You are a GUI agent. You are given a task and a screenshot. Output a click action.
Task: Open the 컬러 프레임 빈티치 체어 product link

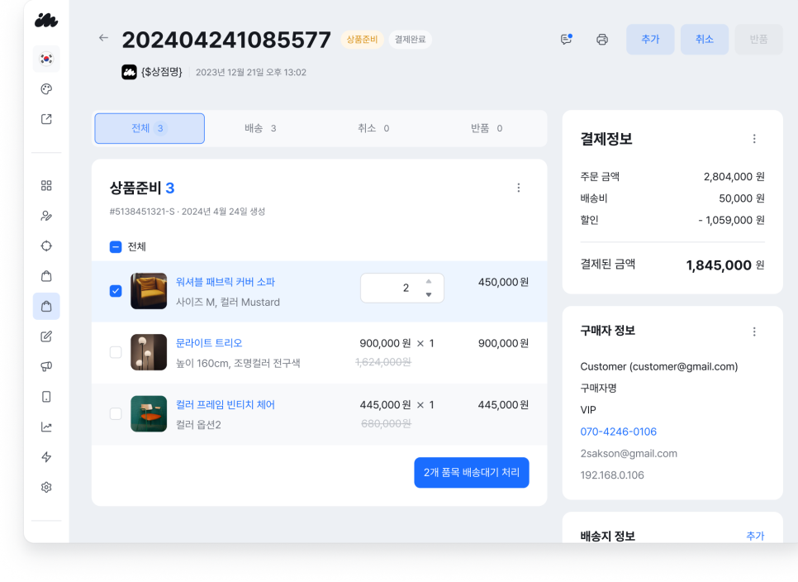click(x=225, y=405)
